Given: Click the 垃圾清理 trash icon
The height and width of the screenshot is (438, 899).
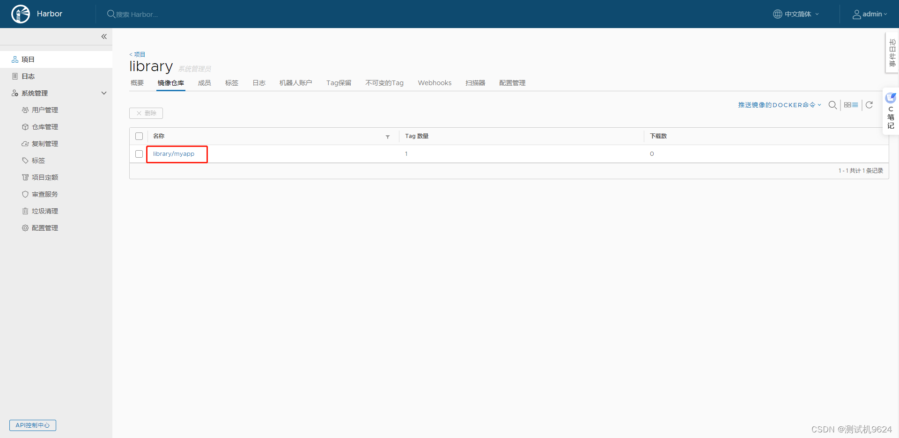Looking at the screenshot, I should coord(25,211).
